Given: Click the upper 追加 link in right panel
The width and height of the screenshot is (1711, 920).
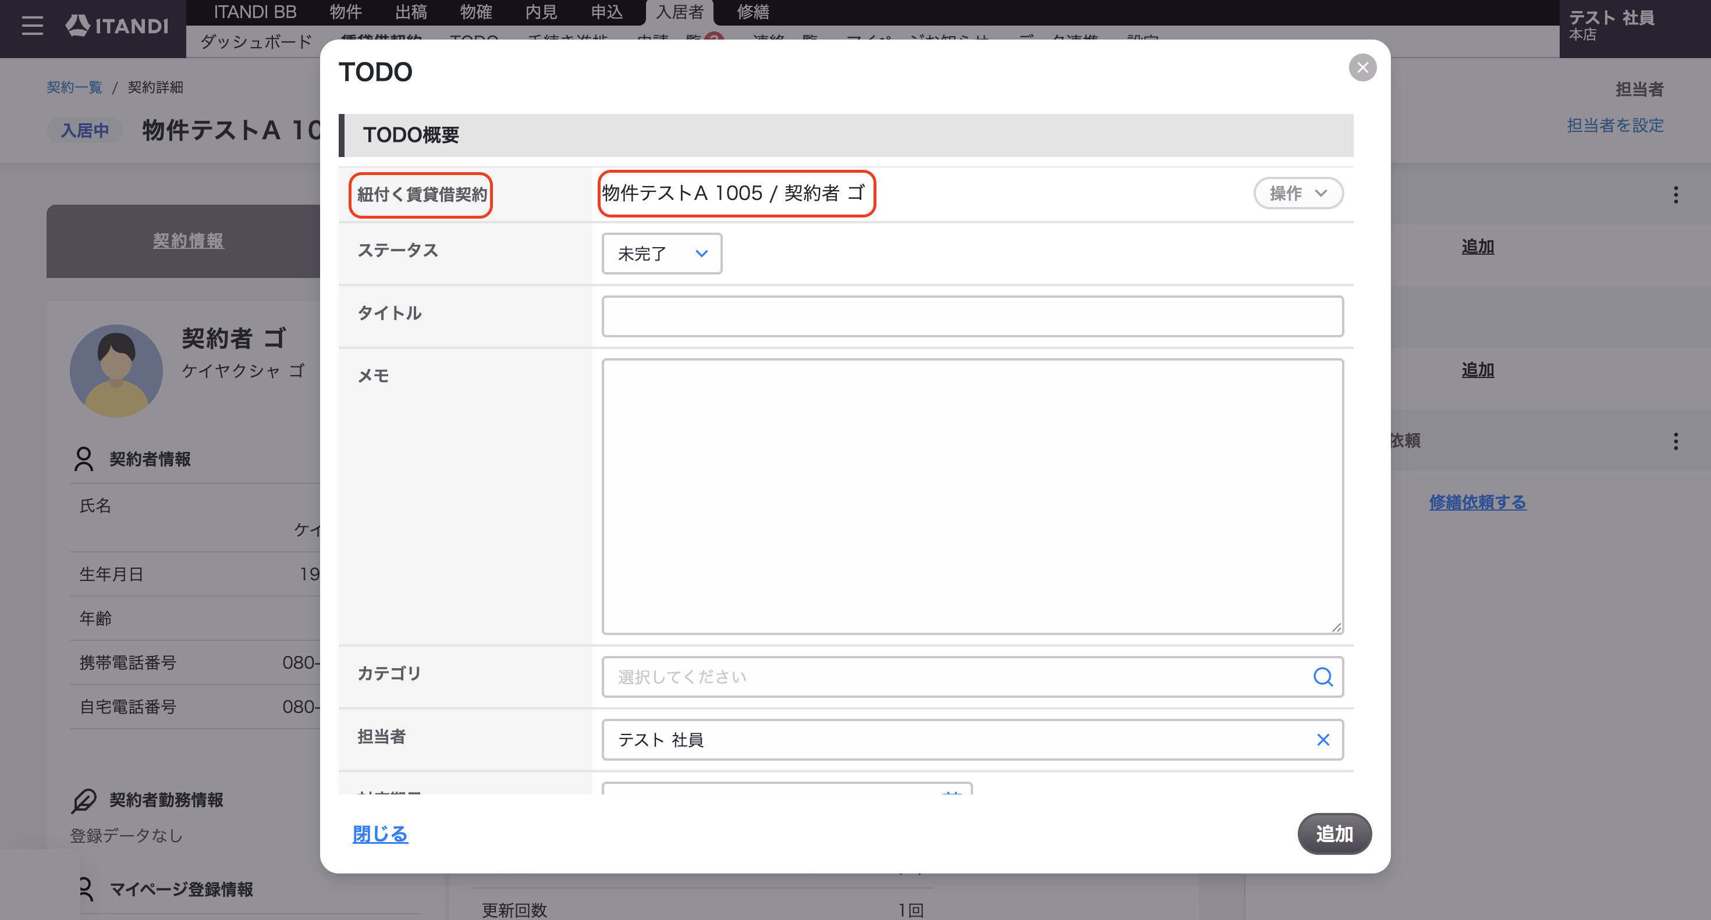Looking at the screenshot, I should point(1477,247).
